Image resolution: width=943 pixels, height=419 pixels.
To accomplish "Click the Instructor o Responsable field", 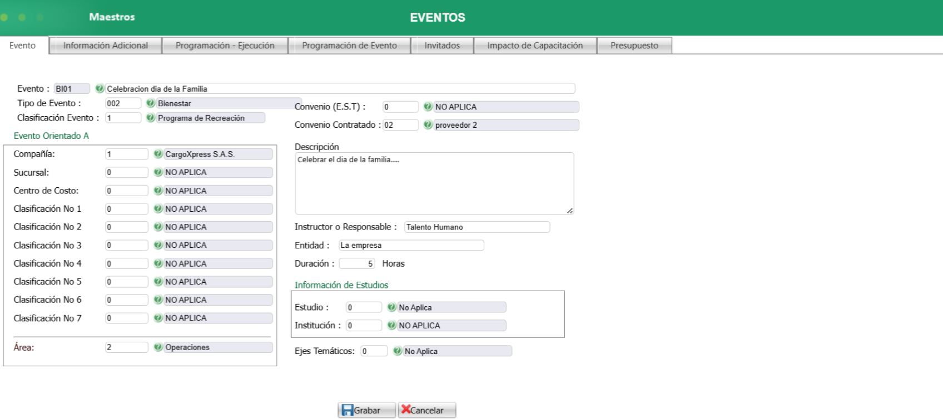I will point(477,227).
